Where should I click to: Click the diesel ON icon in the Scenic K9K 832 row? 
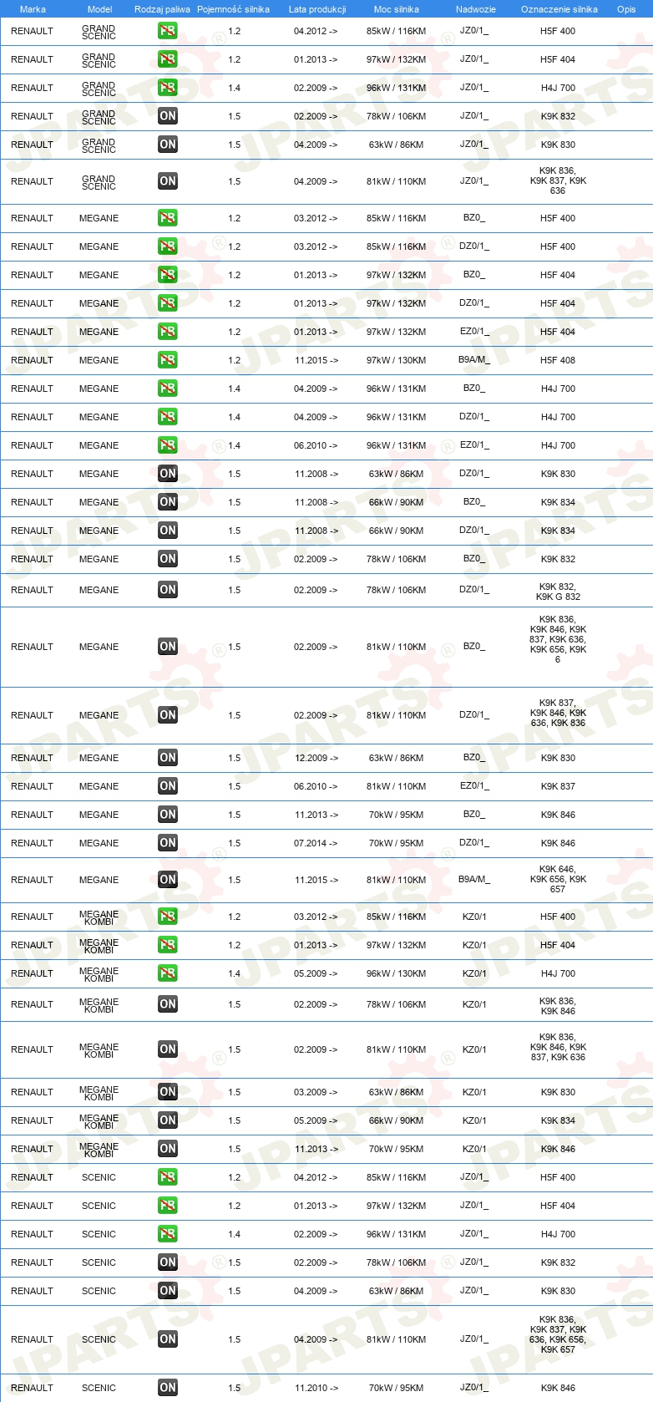168,1262
